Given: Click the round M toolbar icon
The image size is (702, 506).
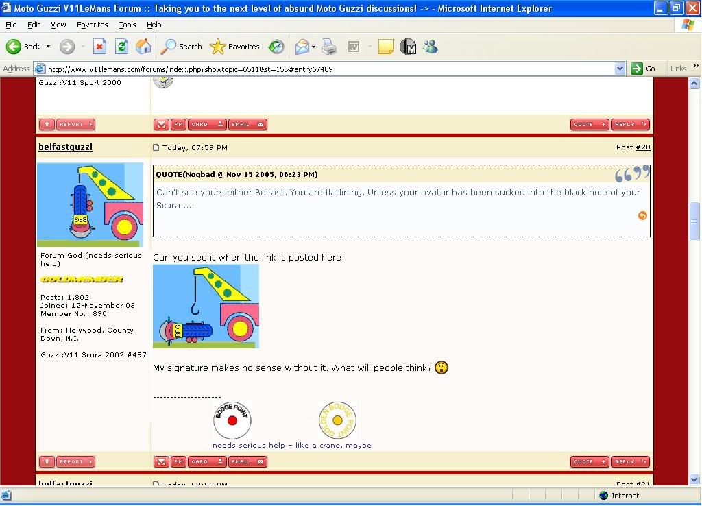Looking at the screenshot, I should coord(408,47).
